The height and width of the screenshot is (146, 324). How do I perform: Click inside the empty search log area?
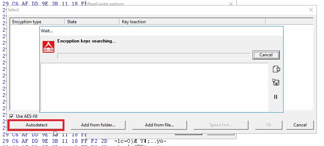(x=154, y=87)
